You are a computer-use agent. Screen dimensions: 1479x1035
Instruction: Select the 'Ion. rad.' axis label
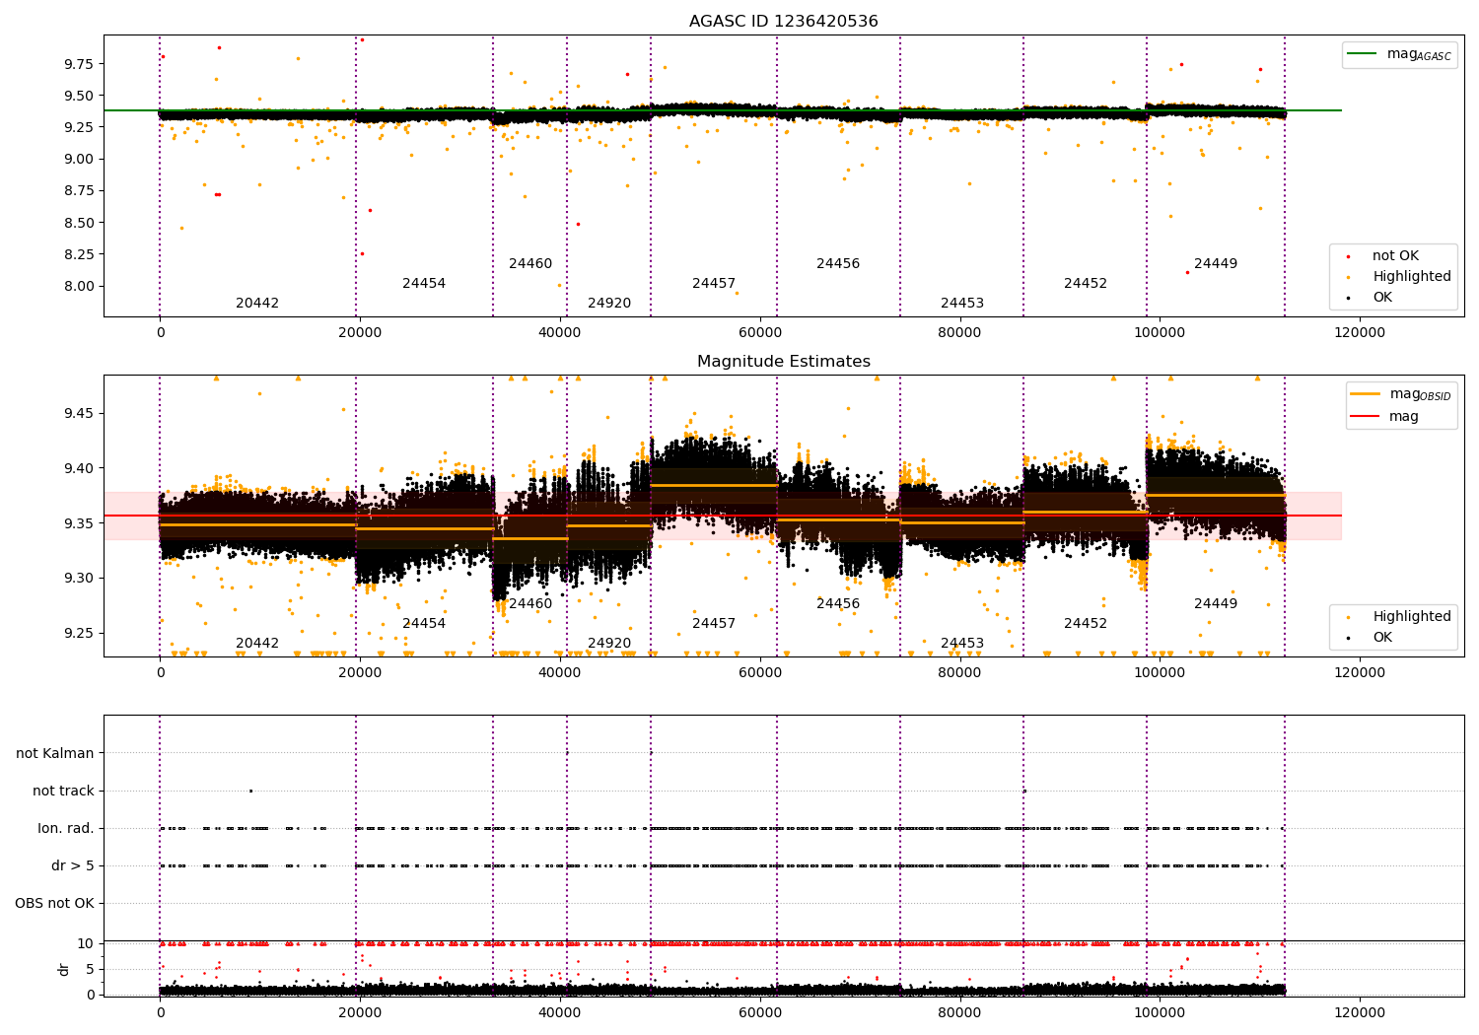pyautogui.click(x=66, y=828)
